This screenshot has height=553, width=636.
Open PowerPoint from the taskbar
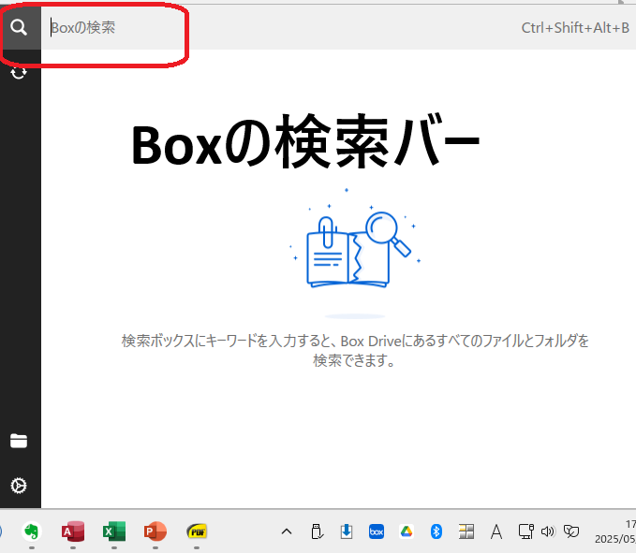point(155,531)
